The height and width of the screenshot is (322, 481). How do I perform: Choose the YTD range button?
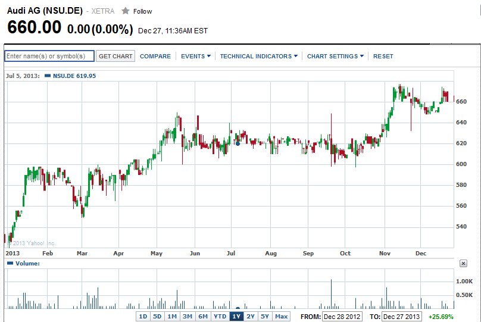[220, 317]
